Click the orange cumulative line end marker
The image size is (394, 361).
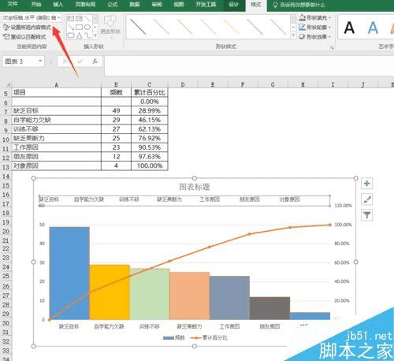(330, 225)
